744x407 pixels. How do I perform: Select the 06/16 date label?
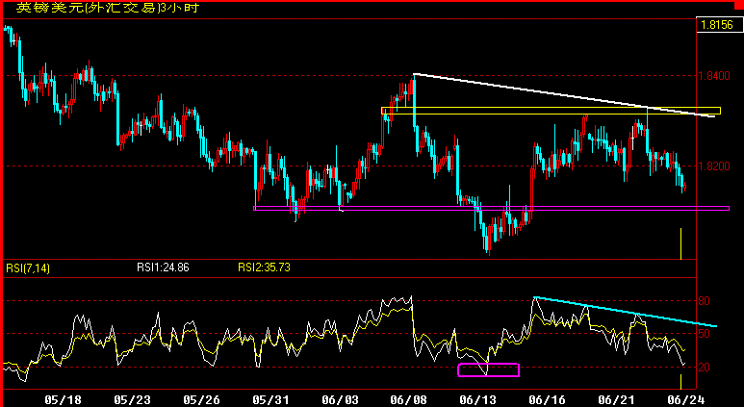(545, 400)
